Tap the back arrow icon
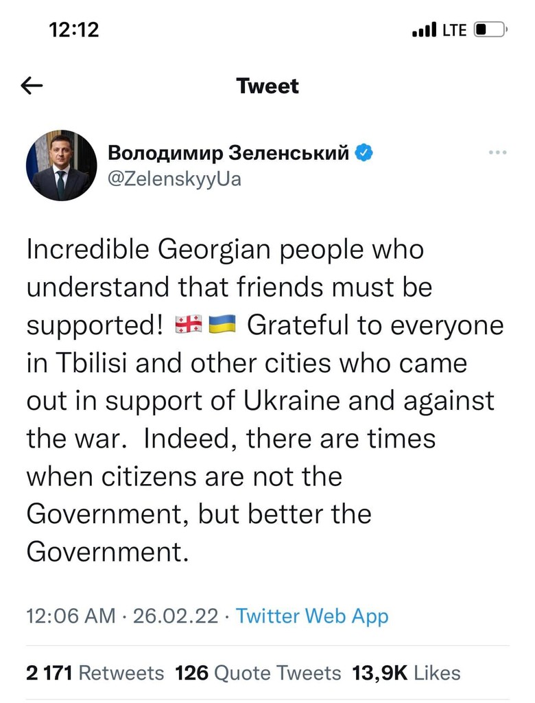The height and width of the screenshot is (703, 535). click(x=32, y=86)
